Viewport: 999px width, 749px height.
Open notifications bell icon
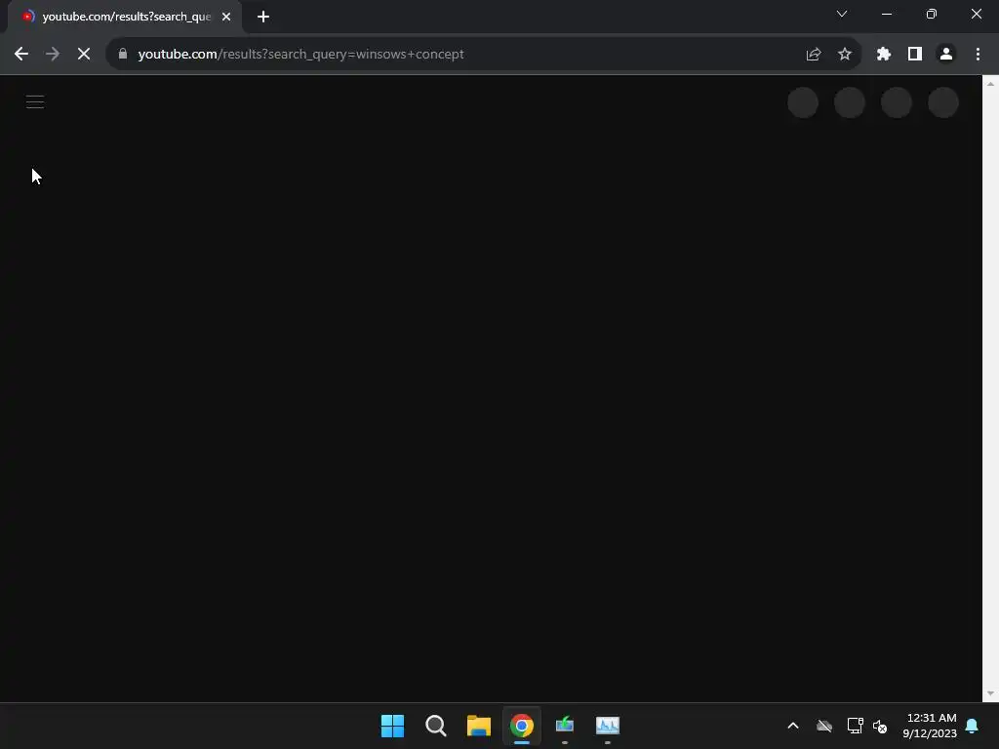coord(973,726)
